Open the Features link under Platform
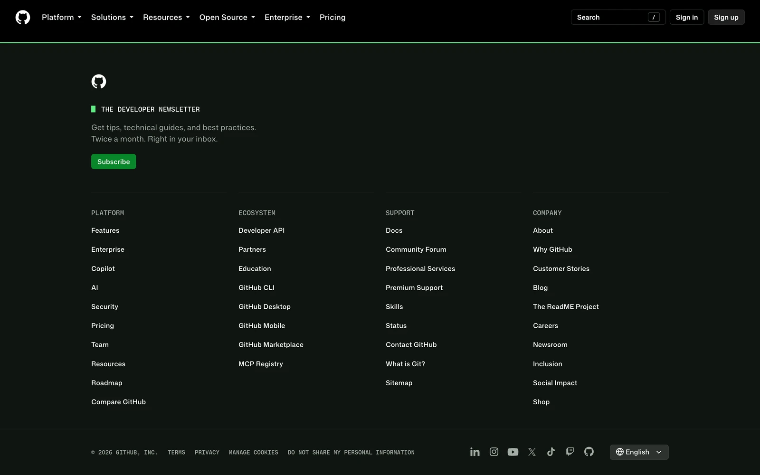The height and width of the screenshot is (475, 760). click(105, 230)
